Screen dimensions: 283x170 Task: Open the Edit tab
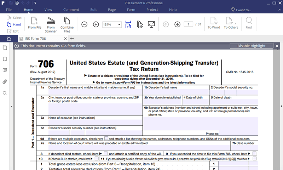click(x=93, y=10)
